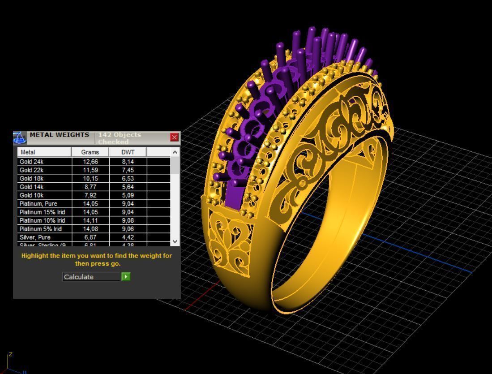Click the 14,11 grams value
The image size is (492, 374).
click(x=90, y=220)
